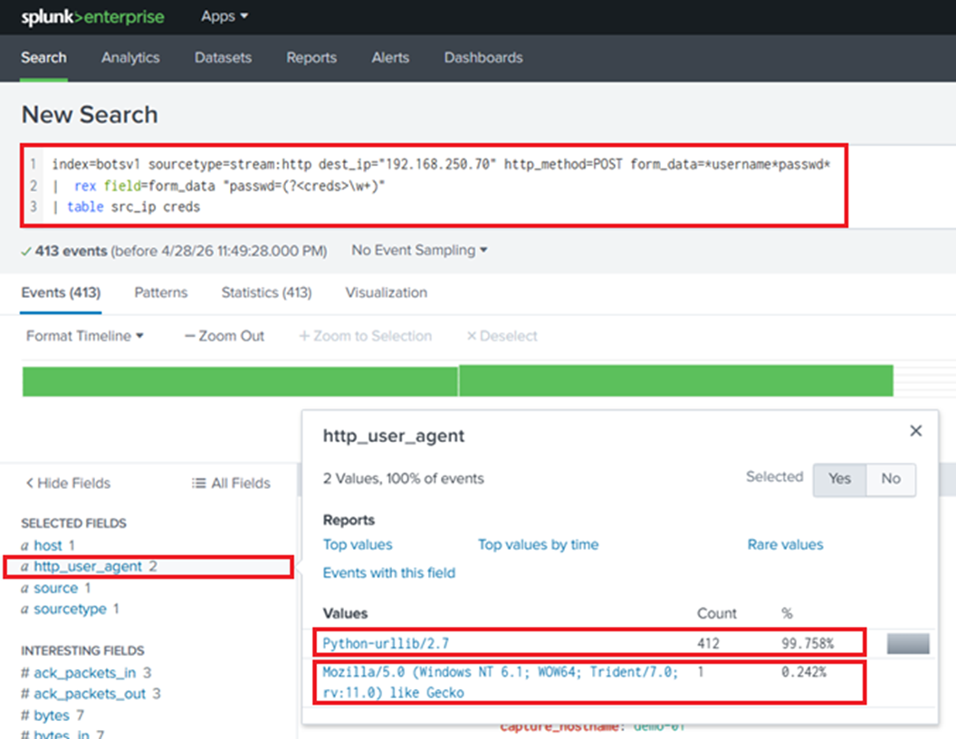This screenshot has width=956, height=739.
Task: Open the Visualization tab
Action: tap(387, 293)
